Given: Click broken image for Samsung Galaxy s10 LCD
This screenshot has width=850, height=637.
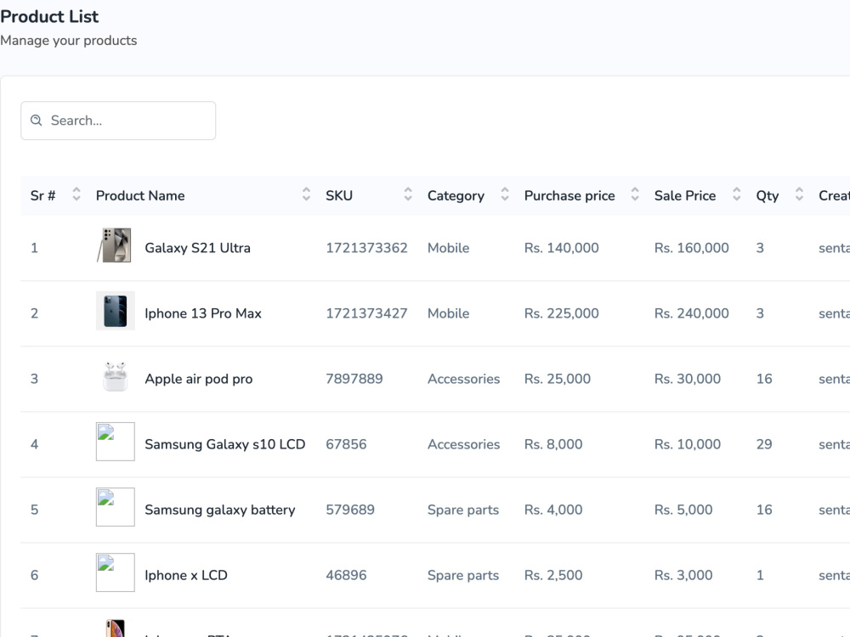Looking at the screenshot, I should (x=115, y=442).
